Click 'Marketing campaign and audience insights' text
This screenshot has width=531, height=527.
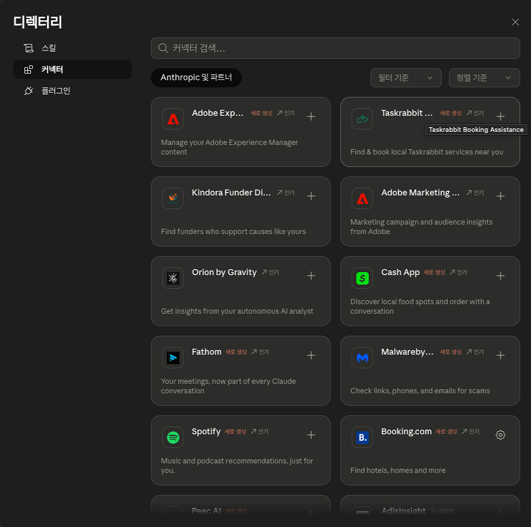point(421,227)
